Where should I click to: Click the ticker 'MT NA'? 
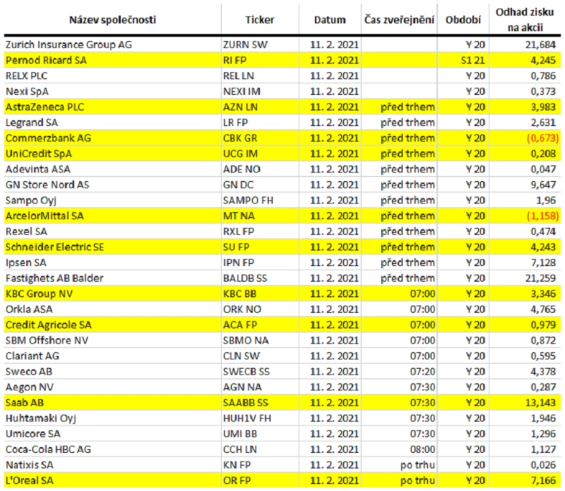tap(238, 216)
